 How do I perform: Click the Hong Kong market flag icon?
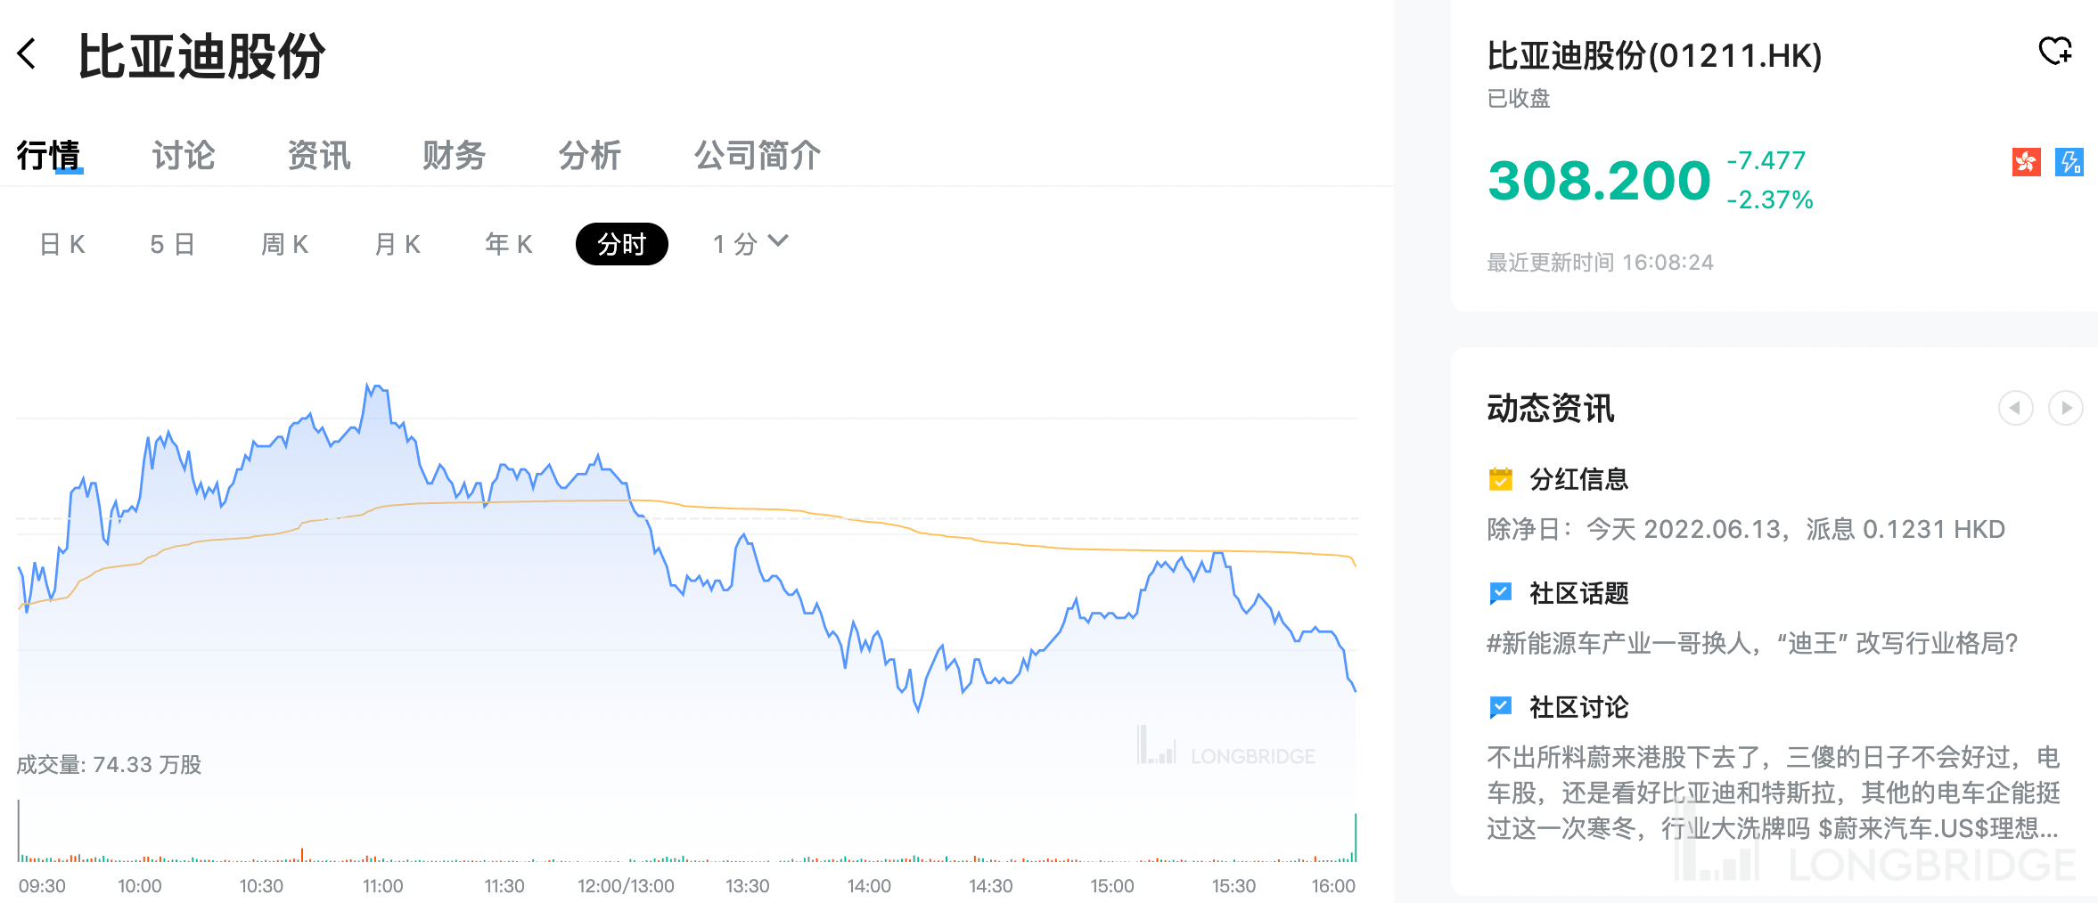tap(2026, 161)
